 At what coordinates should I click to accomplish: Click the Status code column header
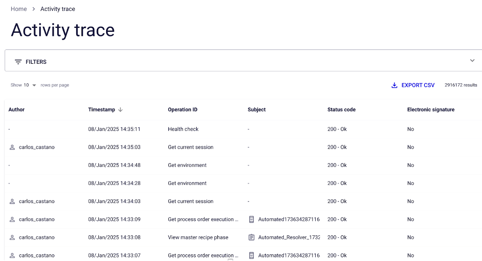pos(341,109)
